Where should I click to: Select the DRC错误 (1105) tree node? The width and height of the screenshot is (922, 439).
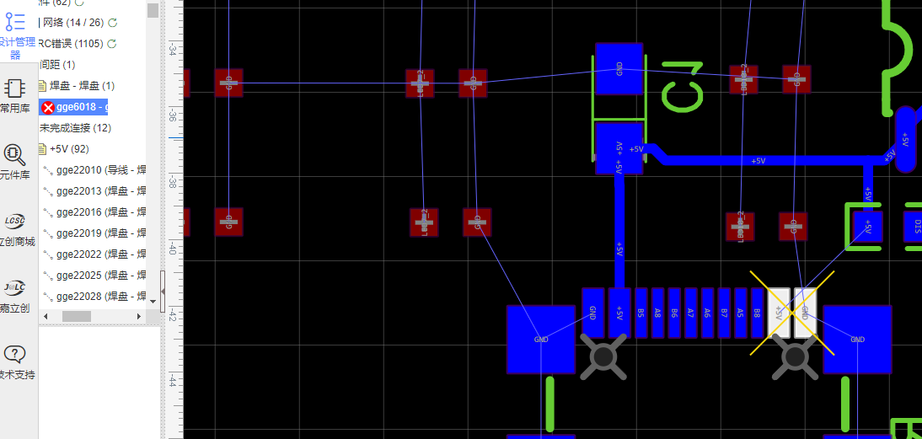tap(71, 44)
